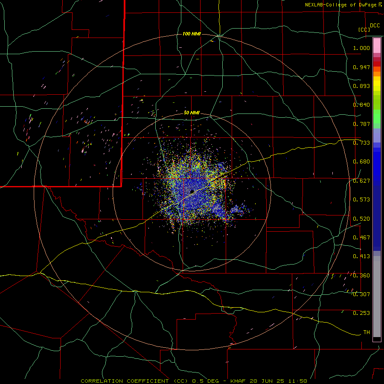This screenshot has height=384, width=384.
Task: Click the 0.413 scale value
Action: coord(361,256)
